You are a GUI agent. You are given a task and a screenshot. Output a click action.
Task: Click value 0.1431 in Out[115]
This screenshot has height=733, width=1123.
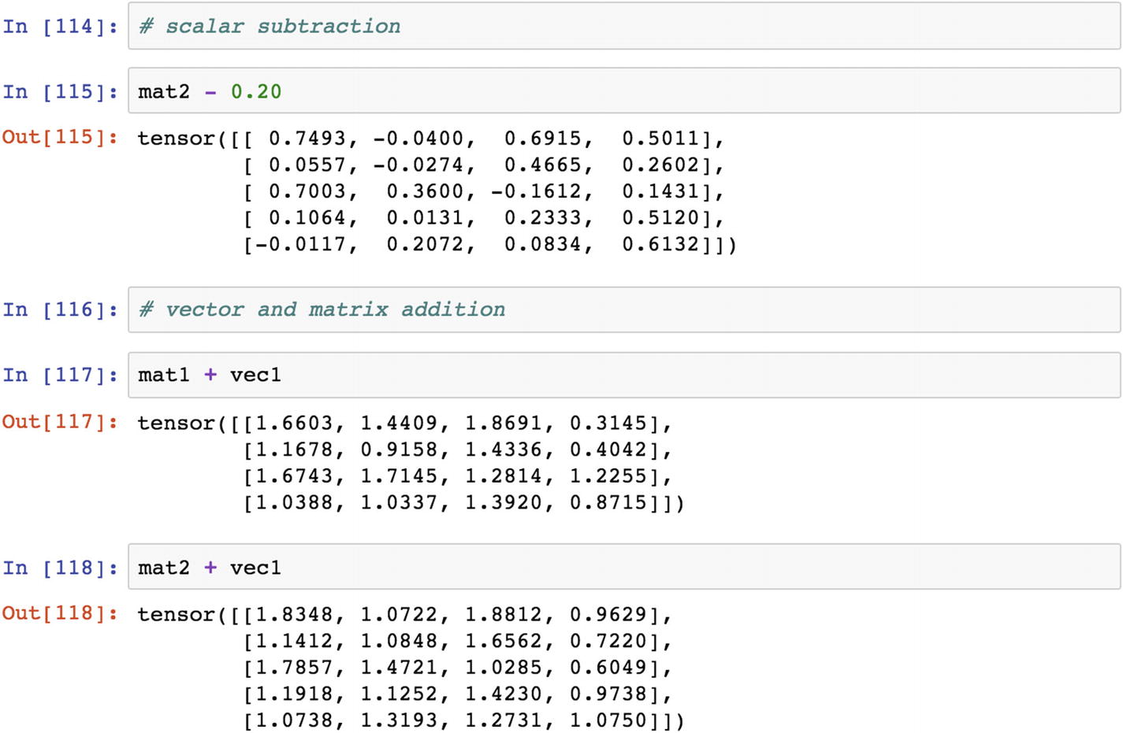(x=660, y=191)
